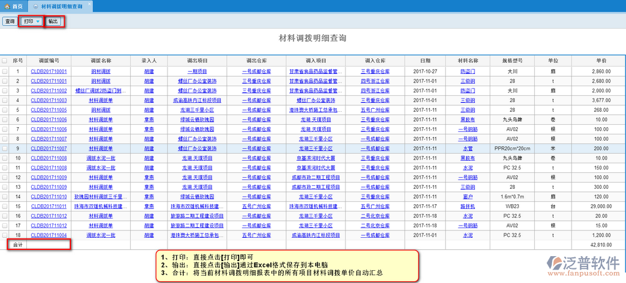
Task: Open transfer record CLDB201710001 in row 1
Action: [x=48, y=72]
